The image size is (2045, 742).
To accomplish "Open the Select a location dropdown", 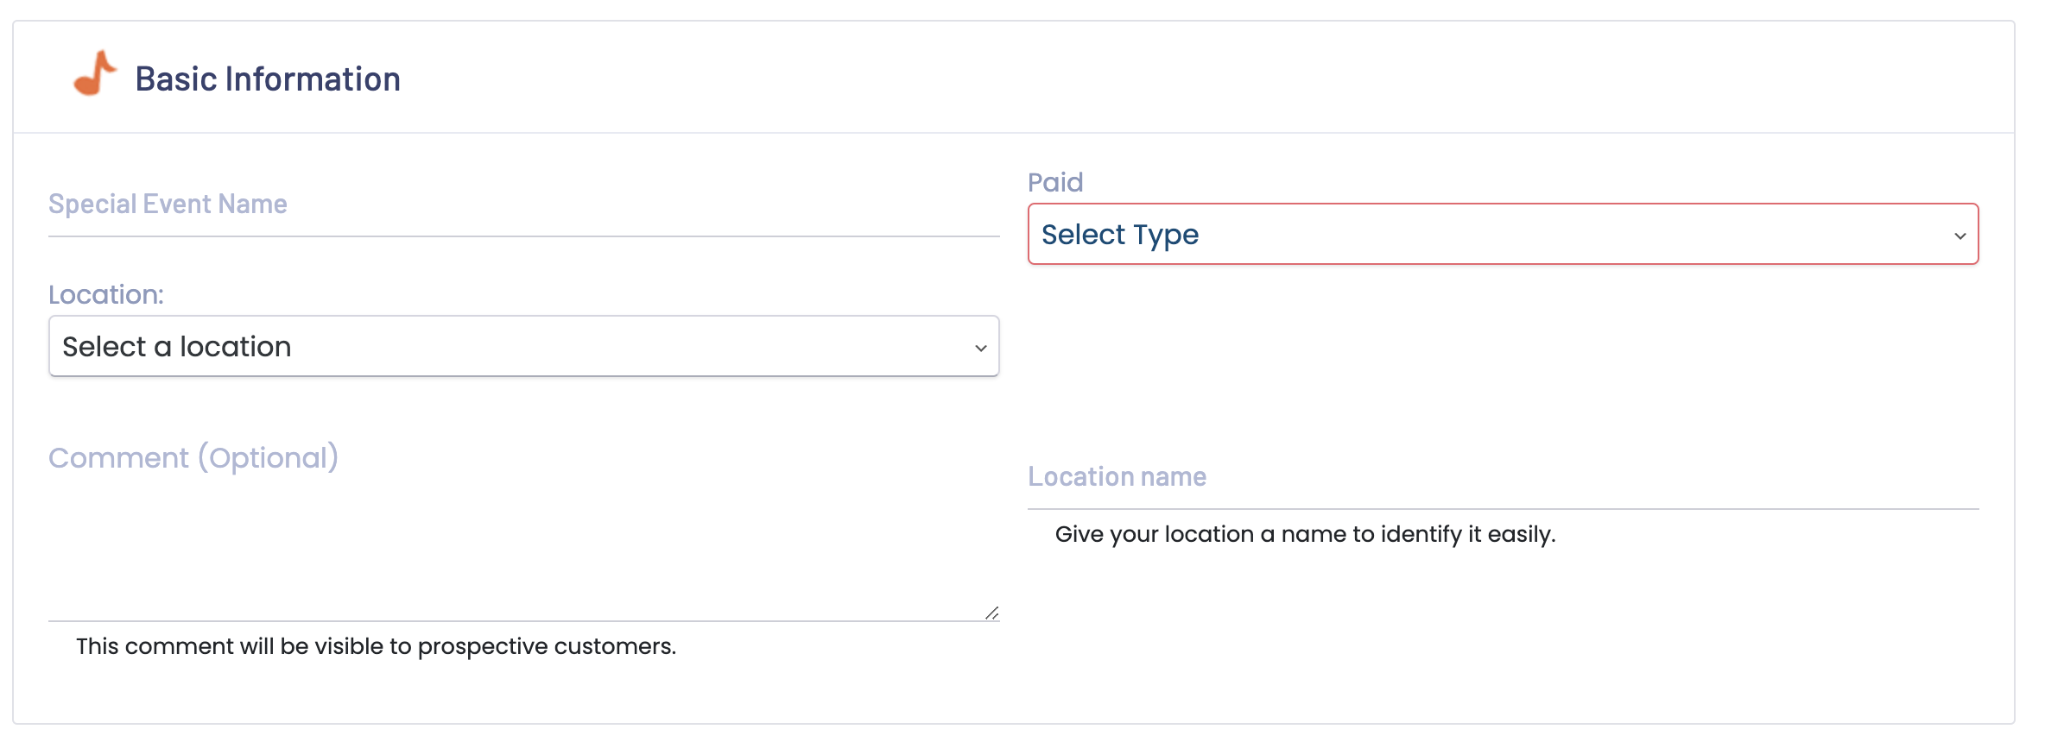I will [524, 346].
